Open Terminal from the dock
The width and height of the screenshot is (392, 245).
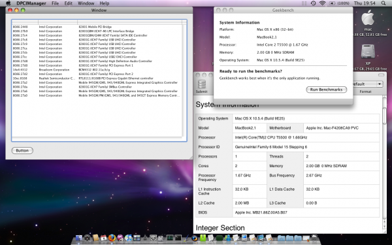pos(178,238)
